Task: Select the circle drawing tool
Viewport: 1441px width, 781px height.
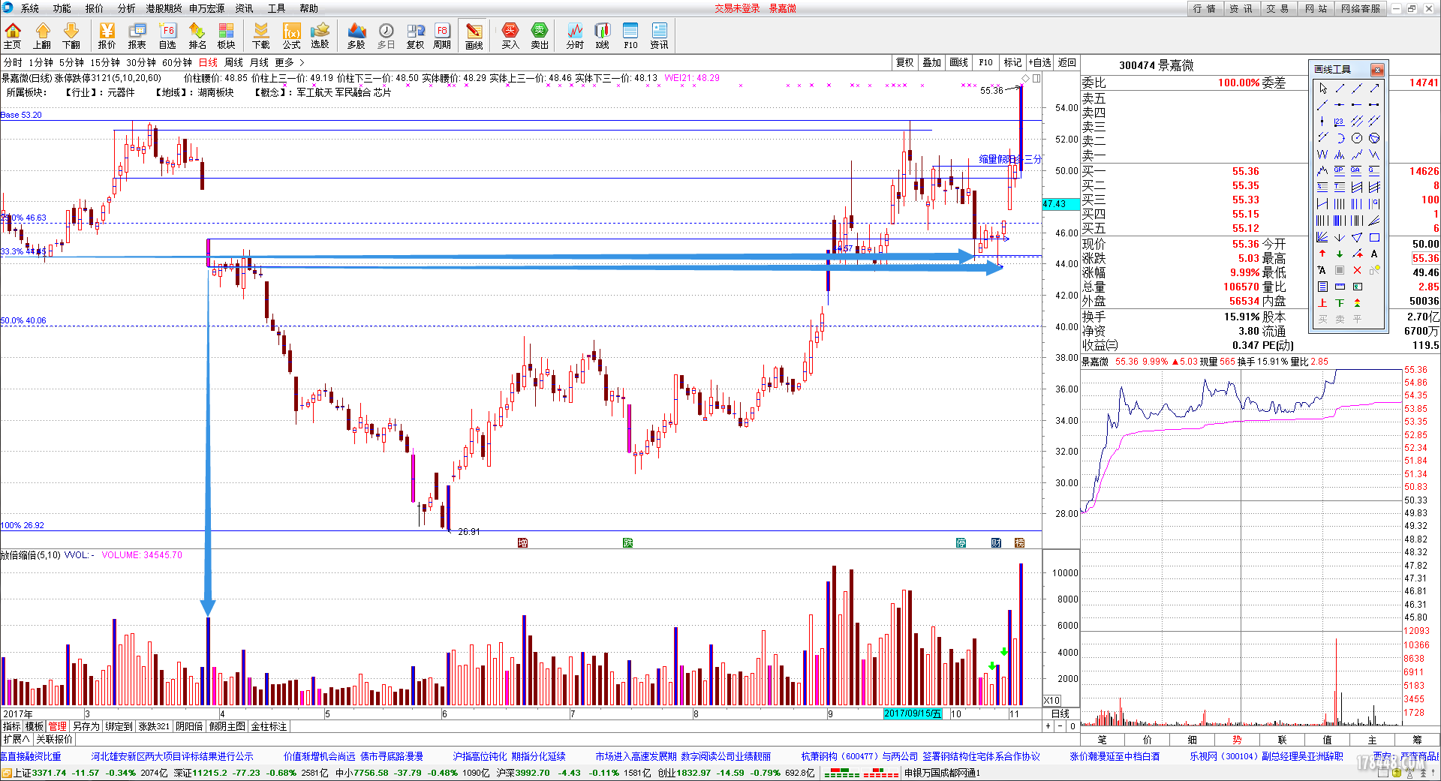Action: click(x=1357, y=138)
